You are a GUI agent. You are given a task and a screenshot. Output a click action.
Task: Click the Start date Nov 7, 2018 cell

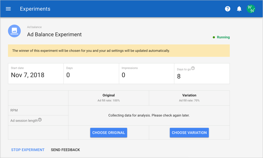(28, 75)
